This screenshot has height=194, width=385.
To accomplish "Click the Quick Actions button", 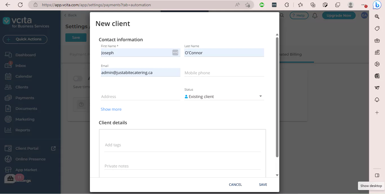I will tap(25, 39).
